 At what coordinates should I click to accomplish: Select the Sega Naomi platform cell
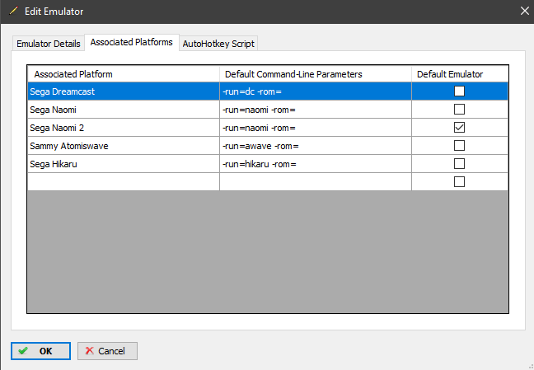tap(124, 110)
